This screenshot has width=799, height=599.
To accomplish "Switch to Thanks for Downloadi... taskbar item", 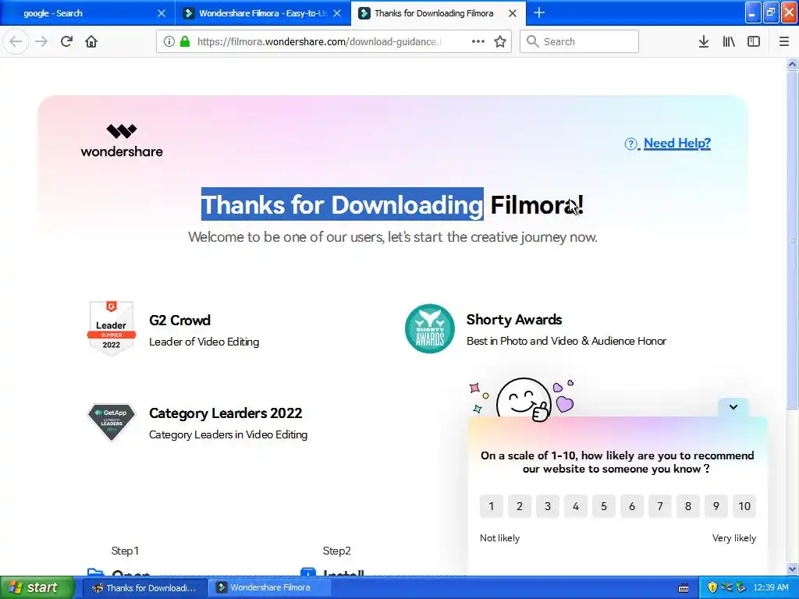I will coord(144,588).
